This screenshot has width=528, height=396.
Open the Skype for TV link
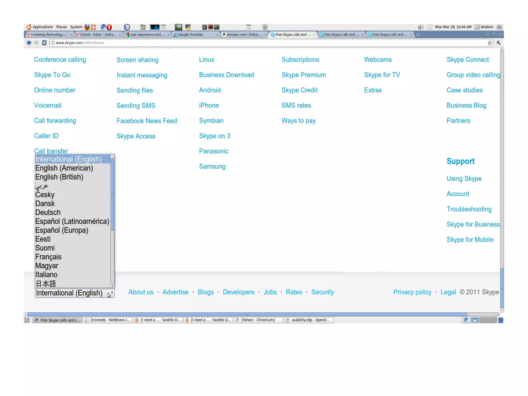382,75
